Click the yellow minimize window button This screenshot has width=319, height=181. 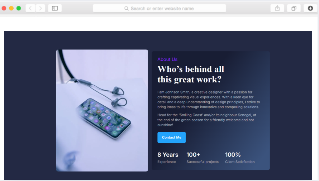pyautogui.click(x=11, y=8)
